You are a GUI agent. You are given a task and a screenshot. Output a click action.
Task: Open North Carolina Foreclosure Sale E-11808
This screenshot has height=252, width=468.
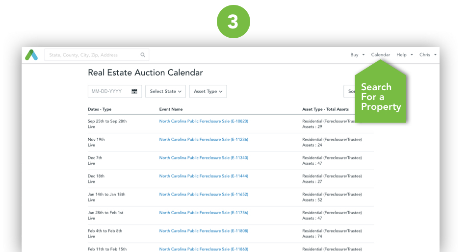pyautogui.click(x=204, y=231)
